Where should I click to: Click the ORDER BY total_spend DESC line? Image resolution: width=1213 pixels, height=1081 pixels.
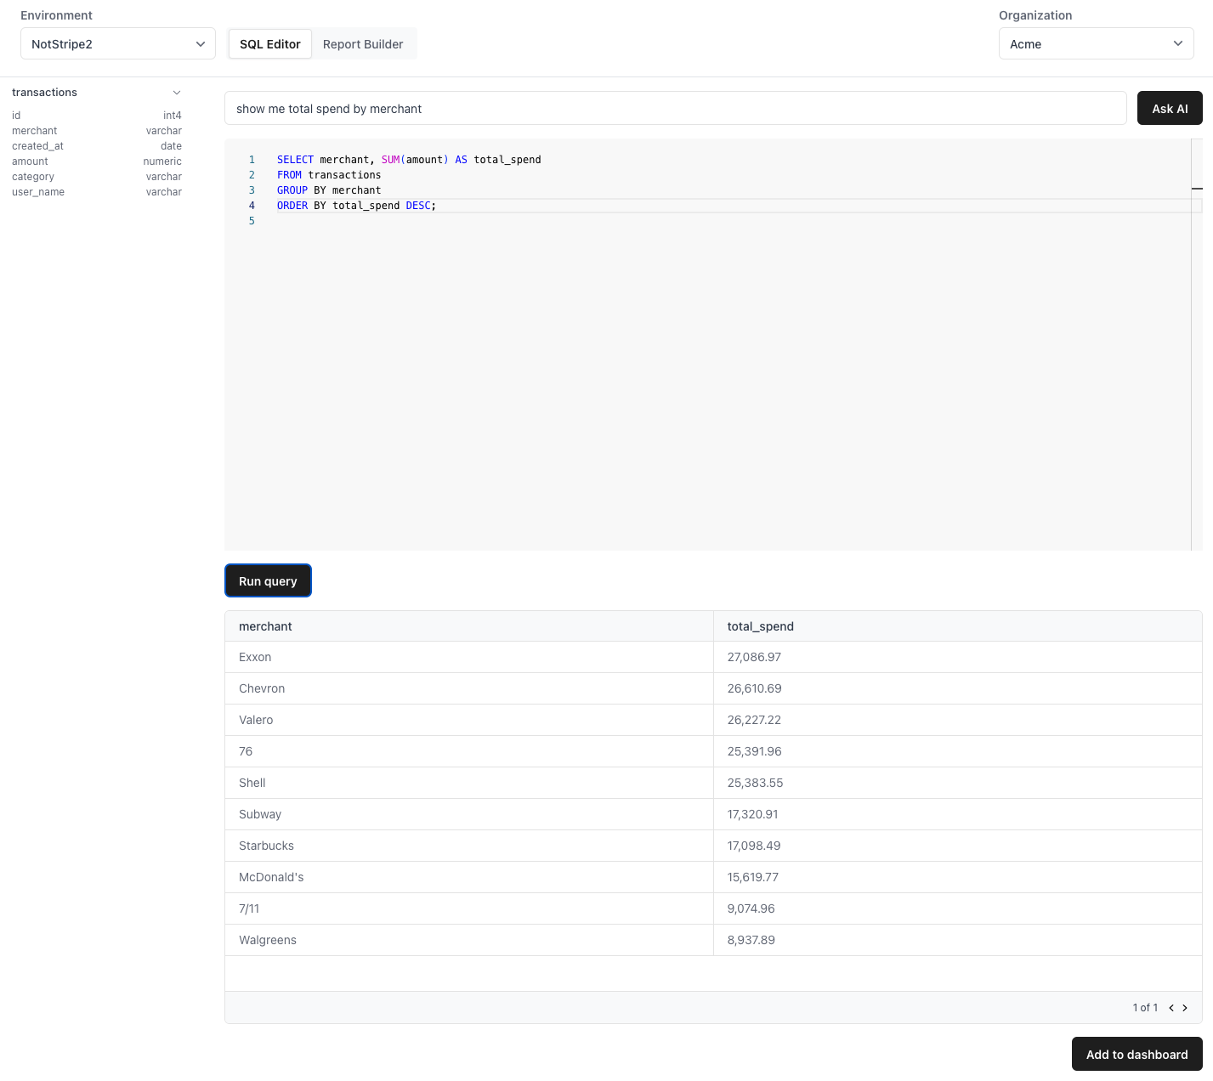coord(356,206)
